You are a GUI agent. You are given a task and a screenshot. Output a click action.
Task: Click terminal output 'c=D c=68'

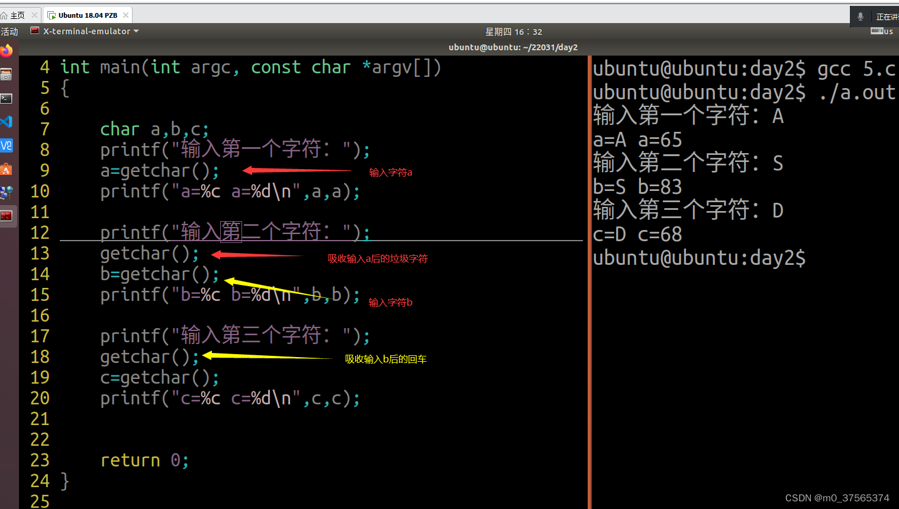(x=637, y=235)
